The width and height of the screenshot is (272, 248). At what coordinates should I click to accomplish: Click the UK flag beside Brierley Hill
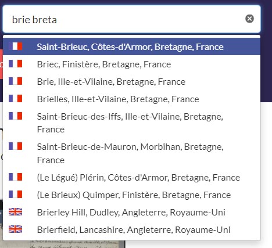(x=16, y=211)
